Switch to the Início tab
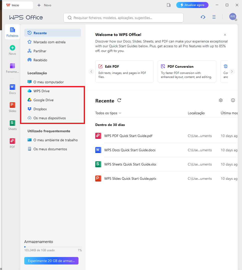Viewport: 242px width, 270px height. pyautogui.click(x=18, y=5)
